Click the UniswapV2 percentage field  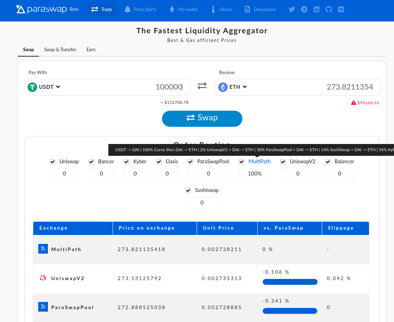(298, 174)
